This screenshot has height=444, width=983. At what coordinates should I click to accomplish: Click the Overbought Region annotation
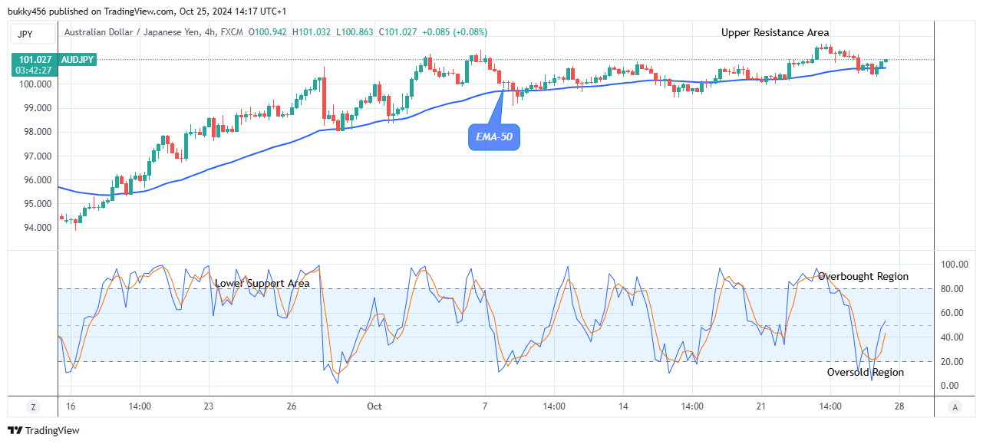click(863, 276)
